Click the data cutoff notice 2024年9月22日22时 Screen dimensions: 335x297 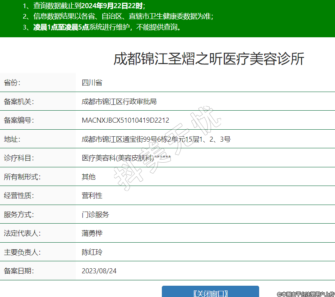[x=112, y=6]
